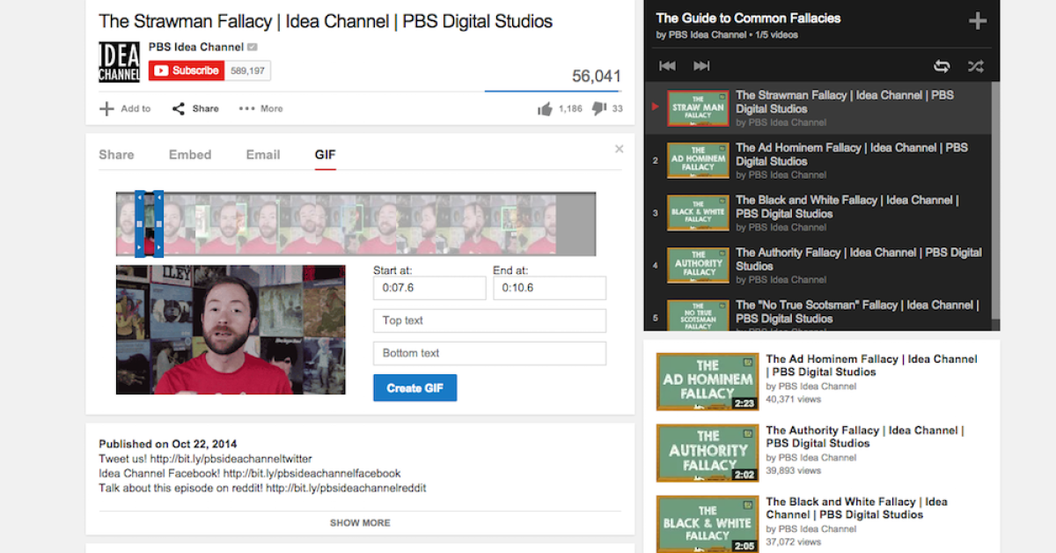Viewport: 1056px width, 553px height.
Task: Switch to the Embed tab
Action: coord(190,155)
